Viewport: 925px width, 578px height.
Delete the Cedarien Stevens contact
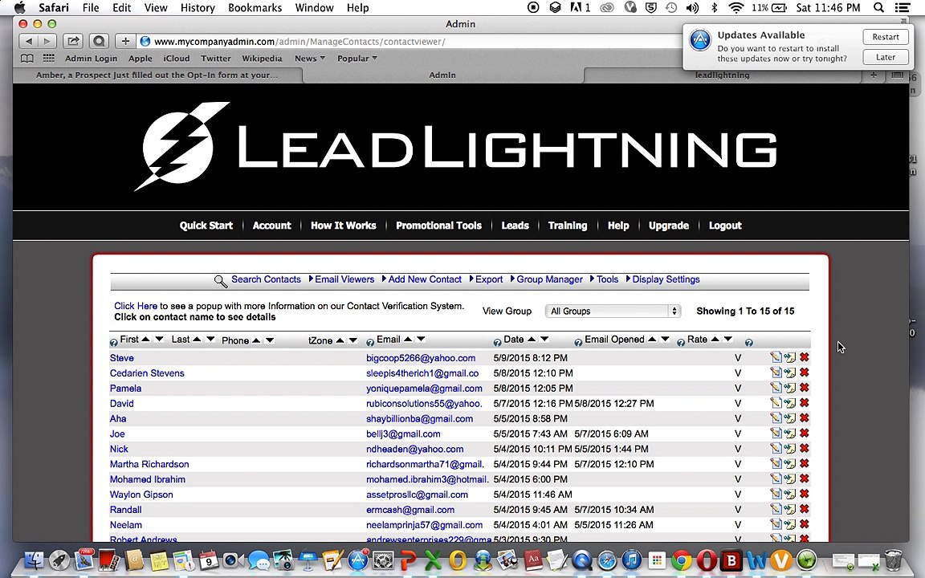tap(804, 372)
